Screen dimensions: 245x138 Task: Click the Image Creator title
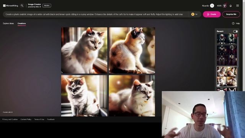34,4
